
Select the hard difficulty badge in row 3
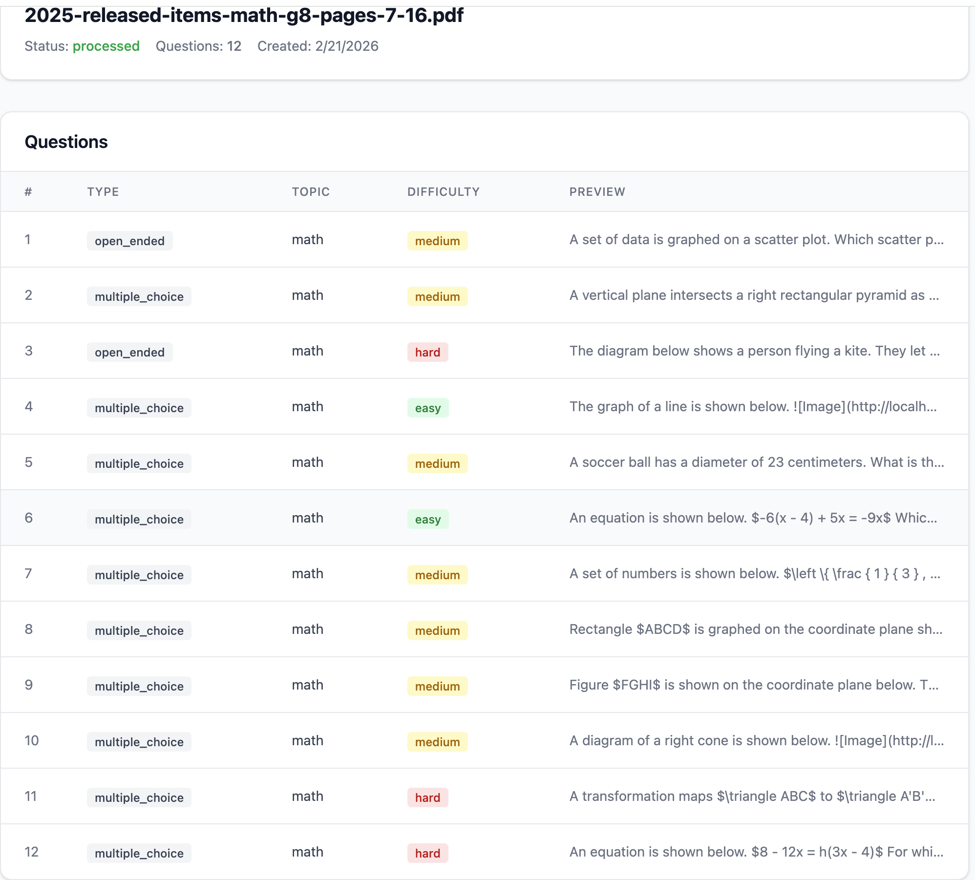[427, 352]
